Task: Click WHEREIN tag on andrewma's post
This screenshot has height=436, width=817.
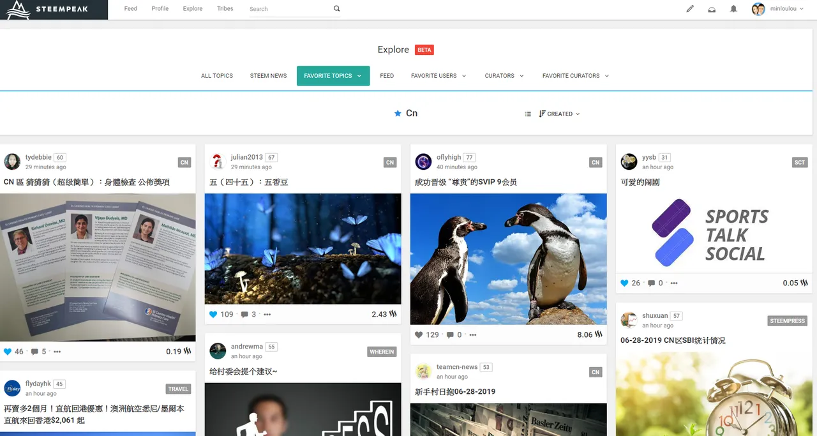Action: [x=382, y=352]
